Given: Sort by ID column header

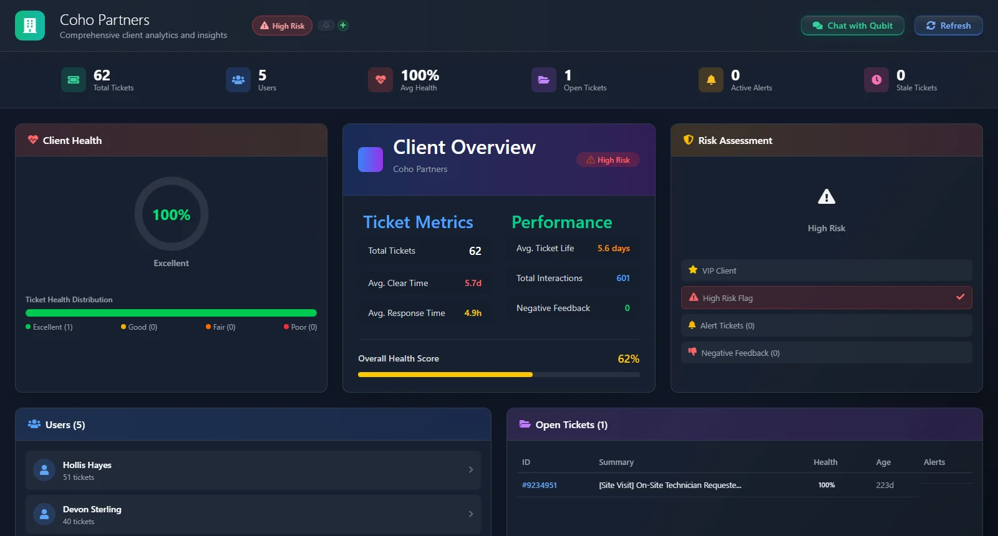Looking at the screenshot, I should point(526,462).
